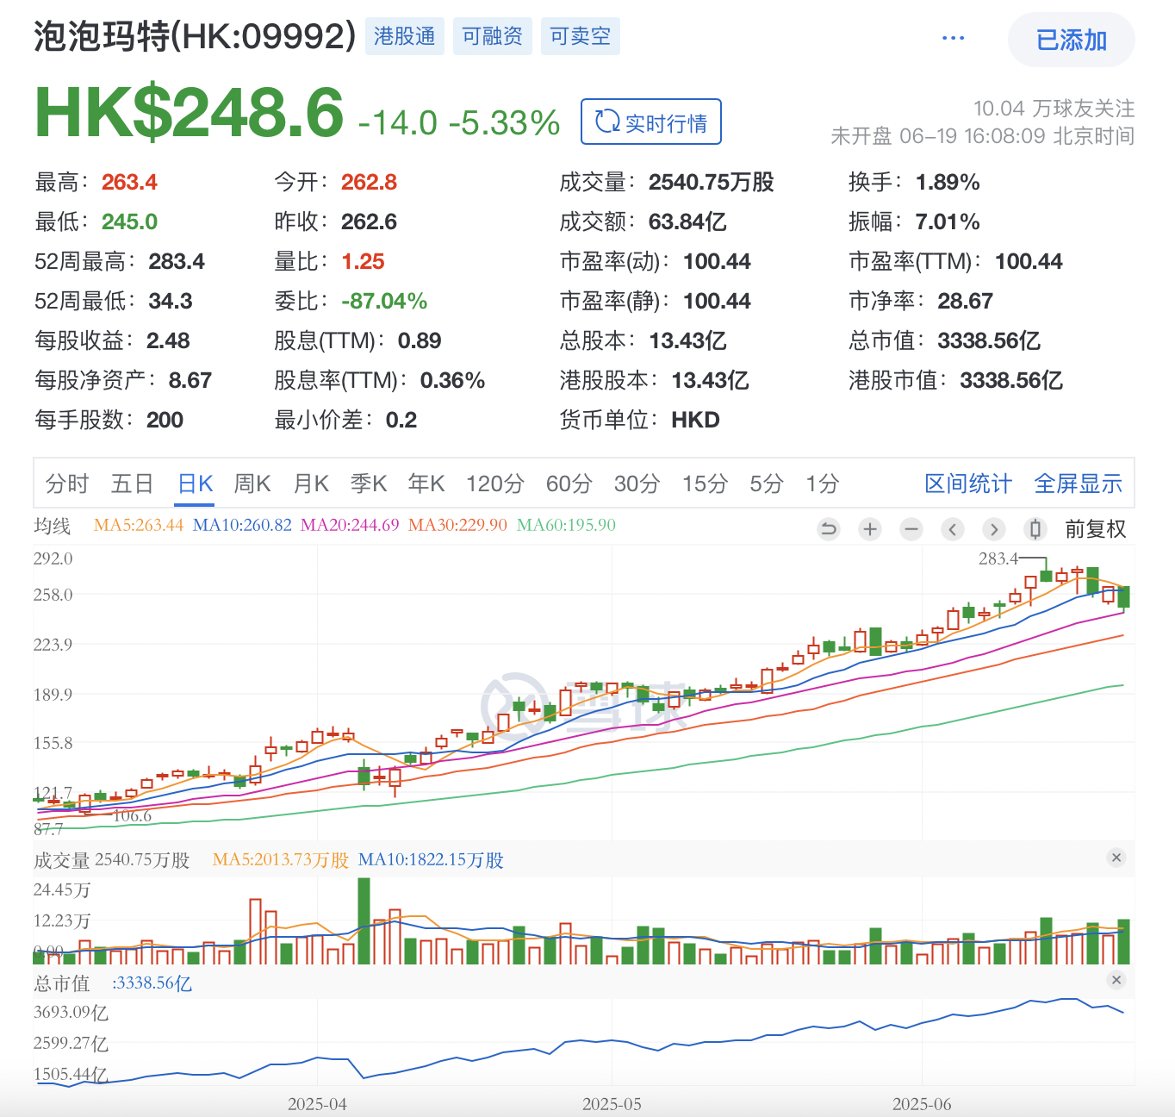
Task: Click the 52周最高 value 283.4
Action: (x=177, y=261)
